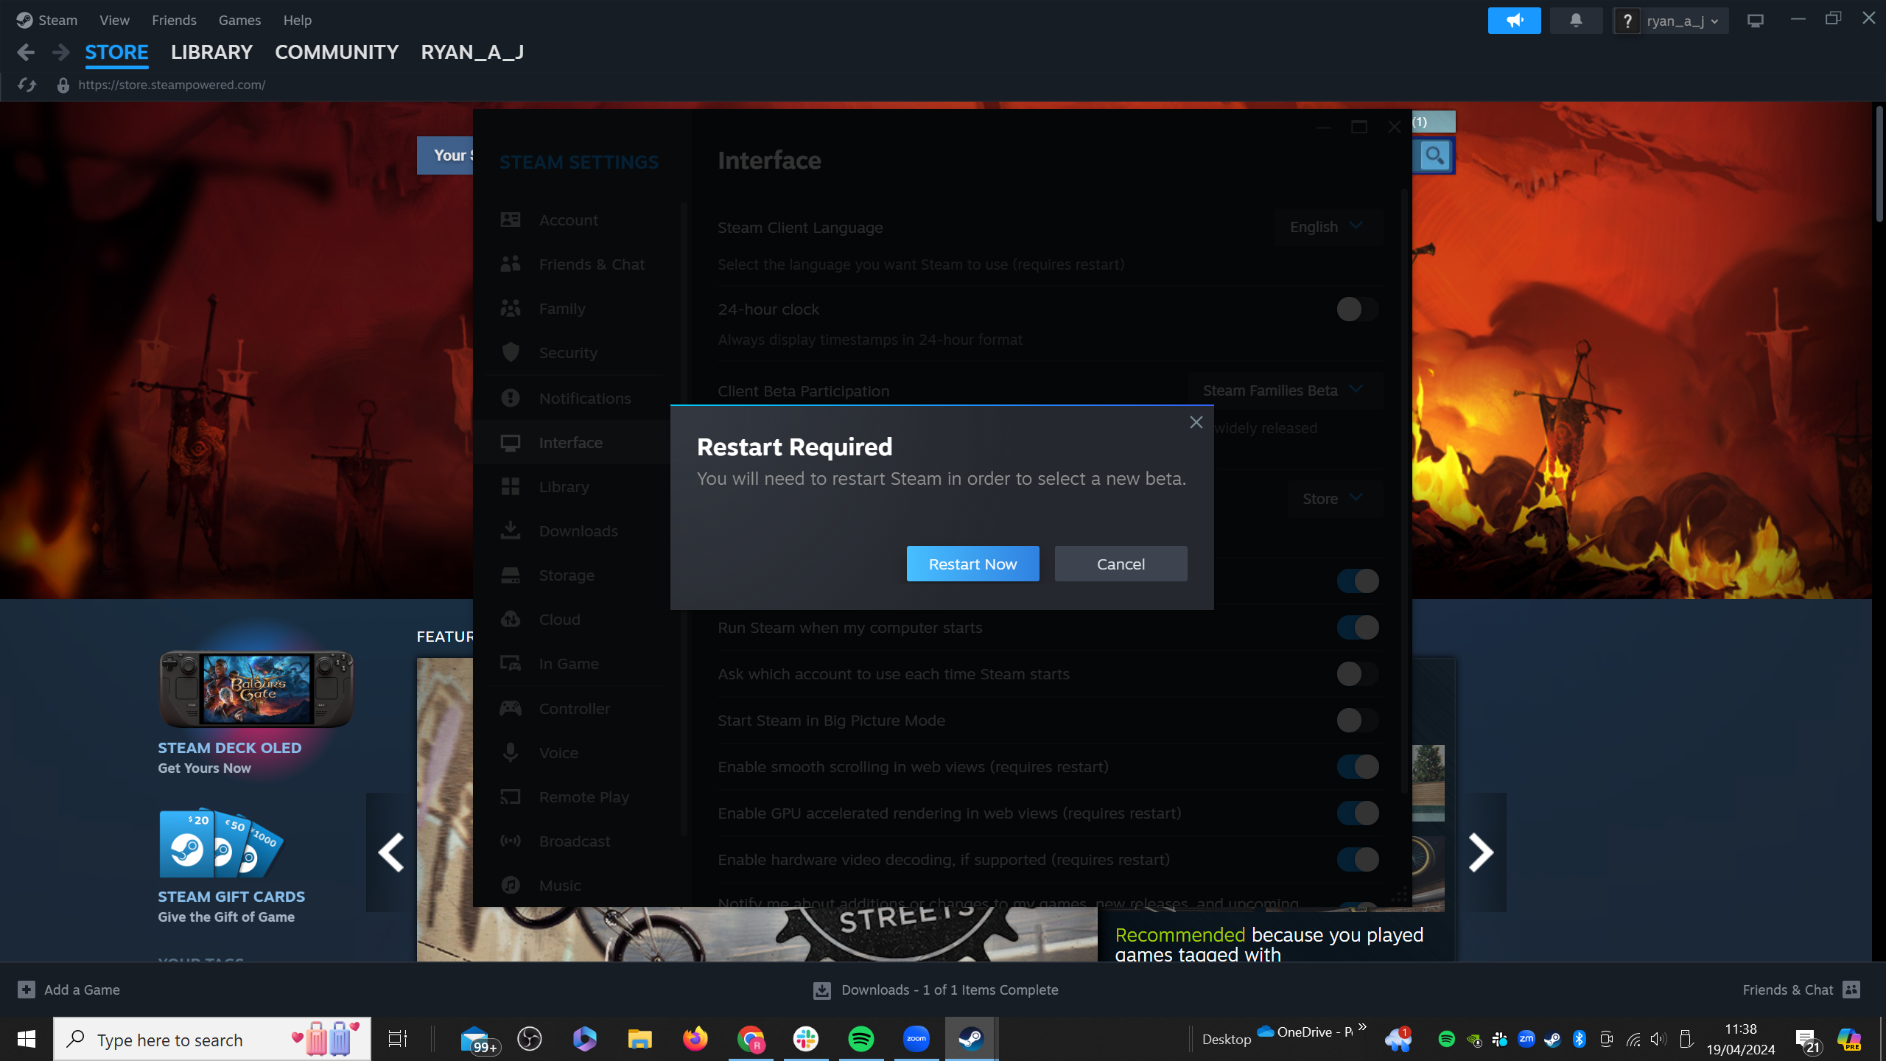Open the Steam Gift Cards promo
This screenshot has width=1886, height=1061.
231,866
